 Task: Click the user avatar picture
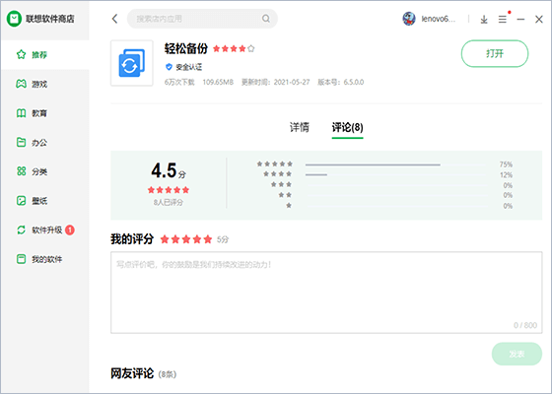(409, 19)
